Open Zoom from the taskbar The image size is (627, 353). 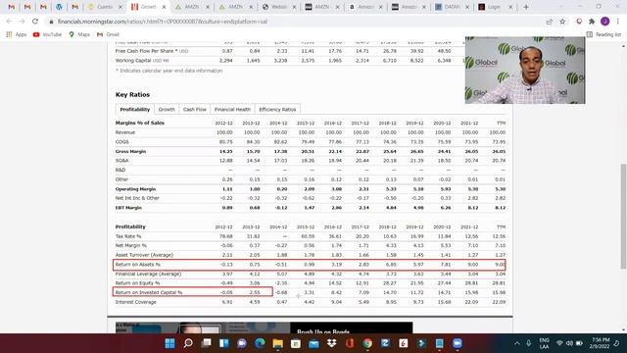(x=458, y=343)
